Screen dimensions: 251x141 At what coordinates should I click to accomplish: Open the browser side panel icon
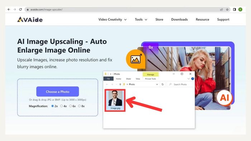235,10
